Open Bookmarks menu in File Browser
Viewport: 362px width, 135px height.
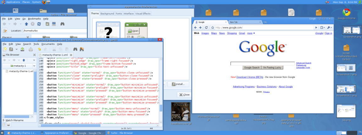(34, 19)
